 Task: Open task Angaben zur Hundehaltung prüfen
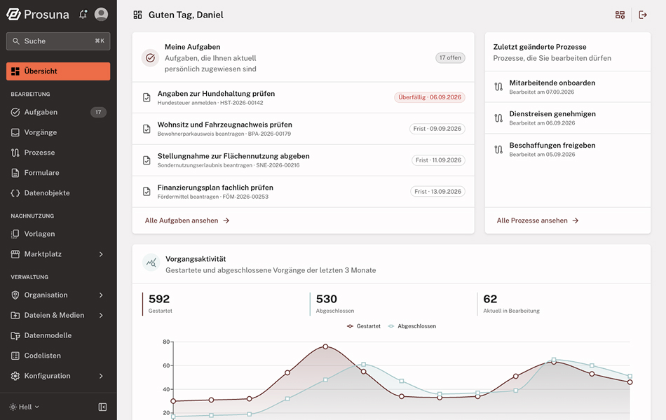point(304,97)
